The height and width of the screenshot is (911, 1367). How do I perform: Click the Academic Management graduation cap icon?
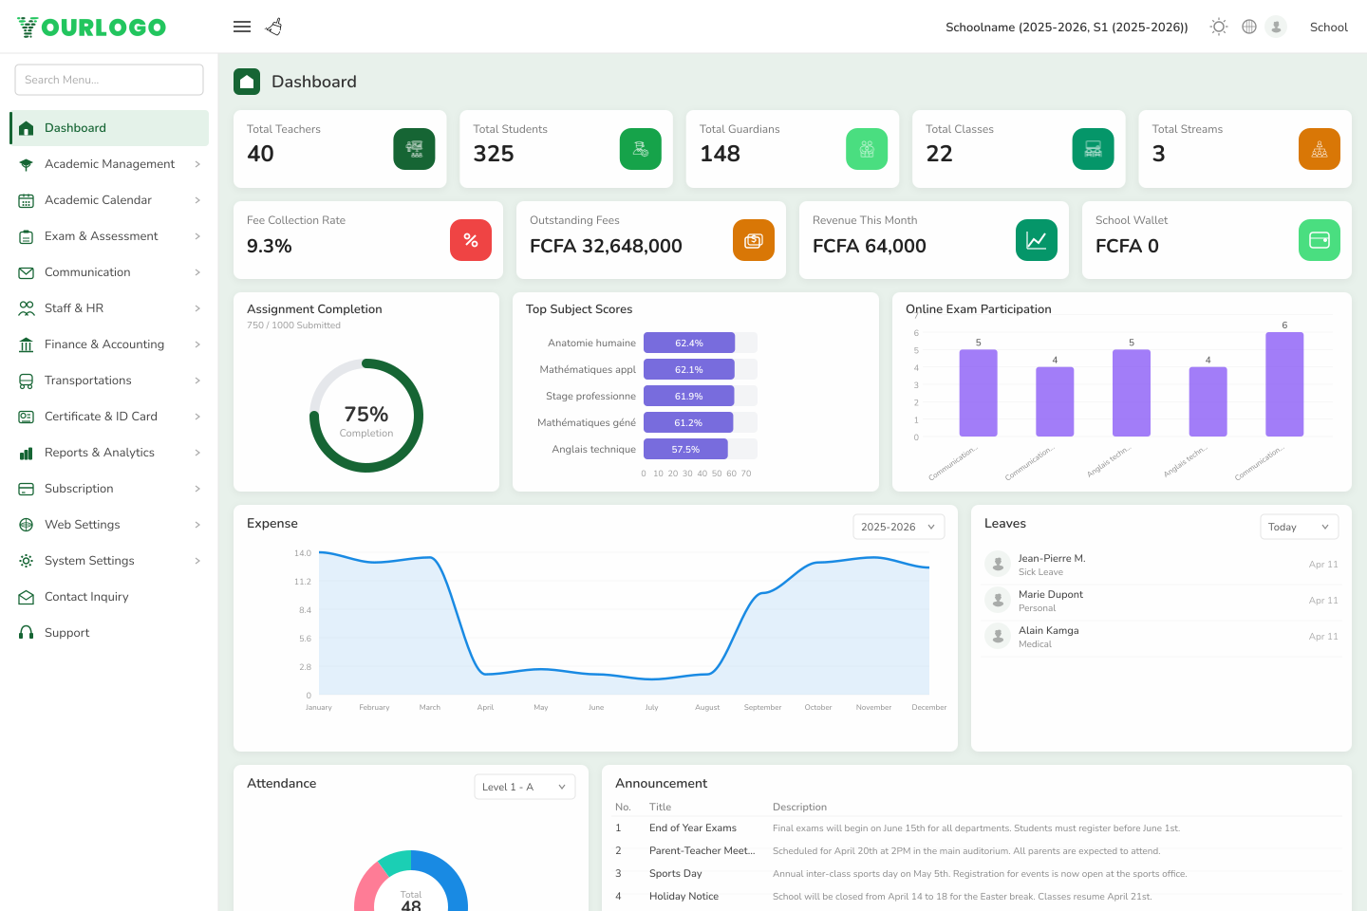[x=27, y=164]
